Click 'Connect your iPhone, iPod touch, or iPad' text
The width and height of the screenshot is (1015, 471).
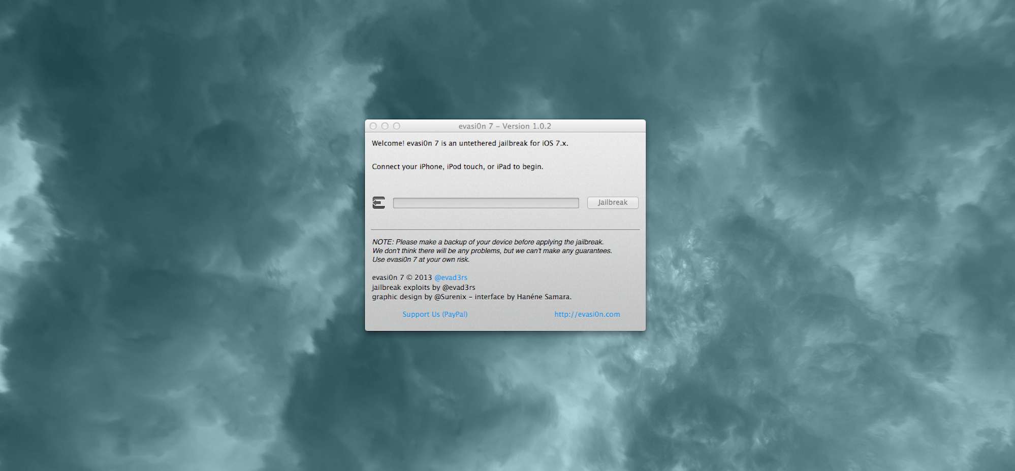[457, 167]
